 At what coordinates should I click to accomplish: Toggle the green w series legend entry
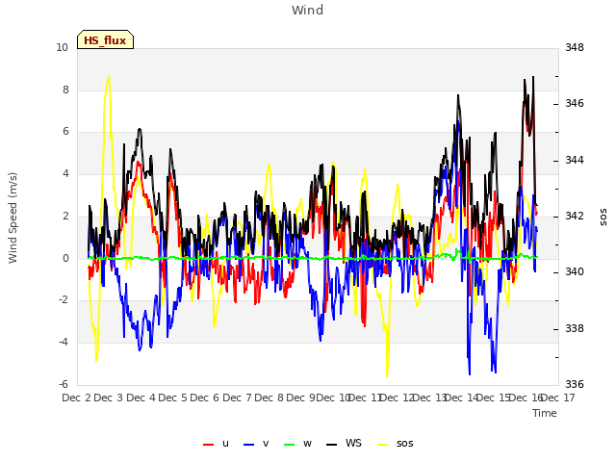pyautogui.click(x=297, y=444)
